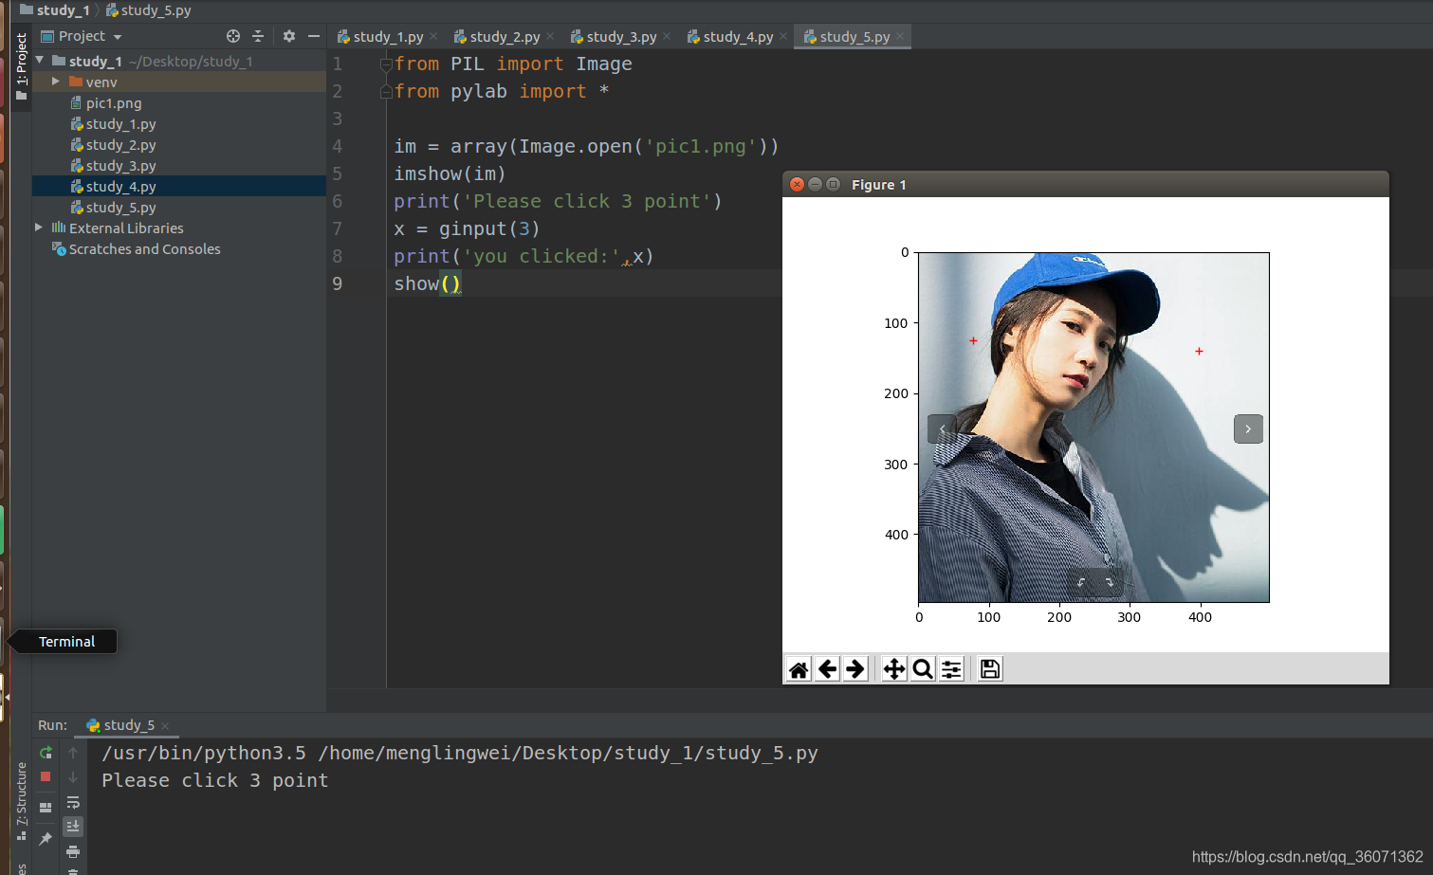Screen dimensions: 1433x875
Task: Select the home view icon in Figure 1 toolbar
Action: (798, 668)
